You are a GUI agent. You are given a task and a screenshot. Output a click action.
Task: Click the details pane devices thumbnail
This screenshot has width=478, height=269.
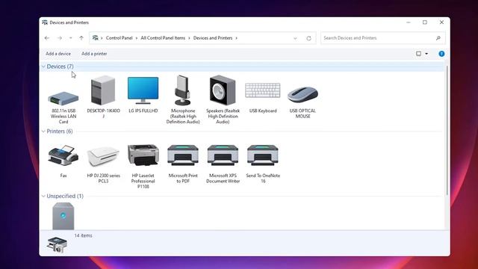click(x=57, y=244)
